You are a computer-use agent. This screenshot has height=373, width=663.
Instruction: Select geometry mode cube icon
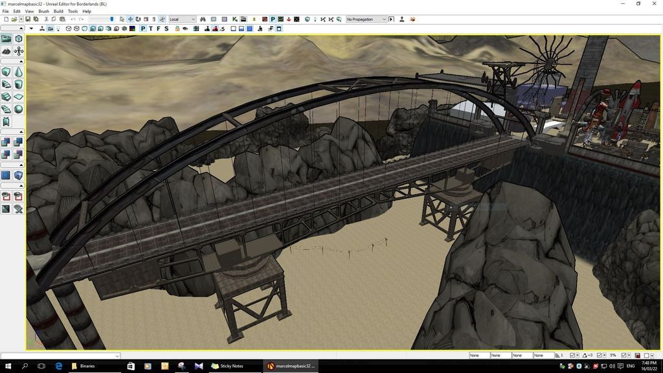[x=19, y=39]
